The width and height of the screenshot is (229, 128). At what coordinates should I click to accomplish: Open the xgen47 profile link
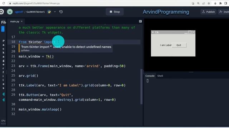coord(19,12)
